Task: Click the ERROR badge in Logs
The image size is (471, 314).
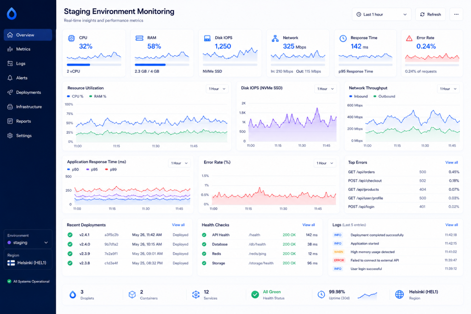Action: 339,260
